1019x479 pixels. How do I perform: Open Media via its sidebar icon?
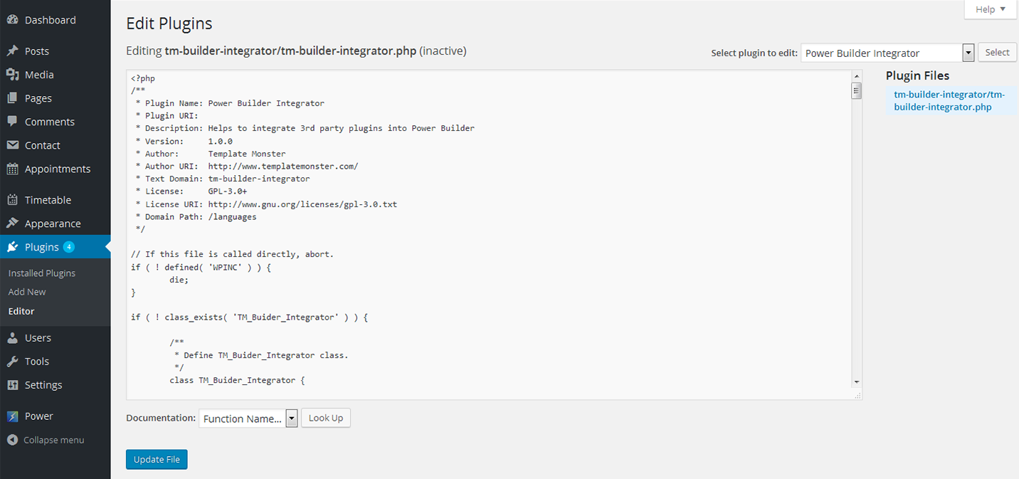12,75
